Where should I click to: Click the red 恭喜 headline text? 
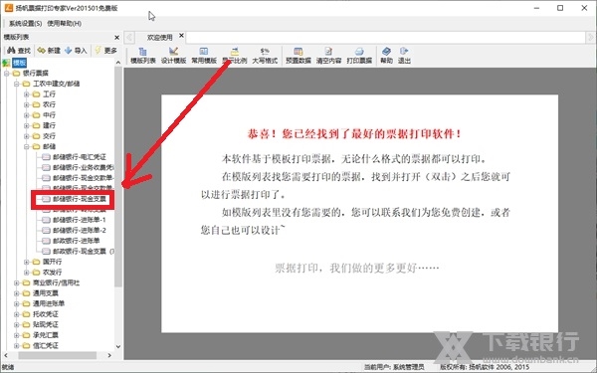(354, 134)
